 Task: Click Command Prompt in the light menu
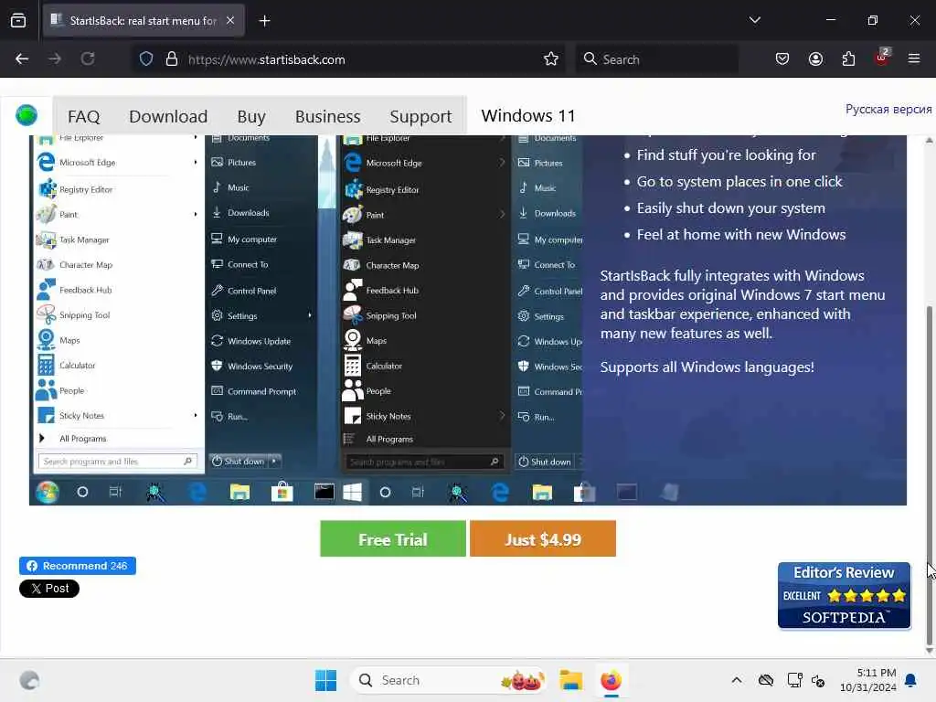[x=261, y=391]
